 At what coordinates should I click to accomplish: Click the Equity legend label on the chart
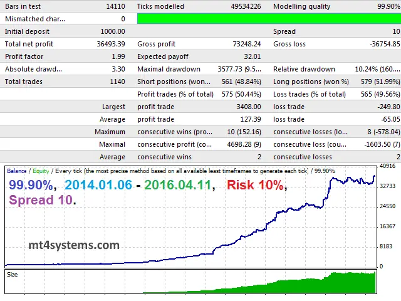click(x=41, y=171)
